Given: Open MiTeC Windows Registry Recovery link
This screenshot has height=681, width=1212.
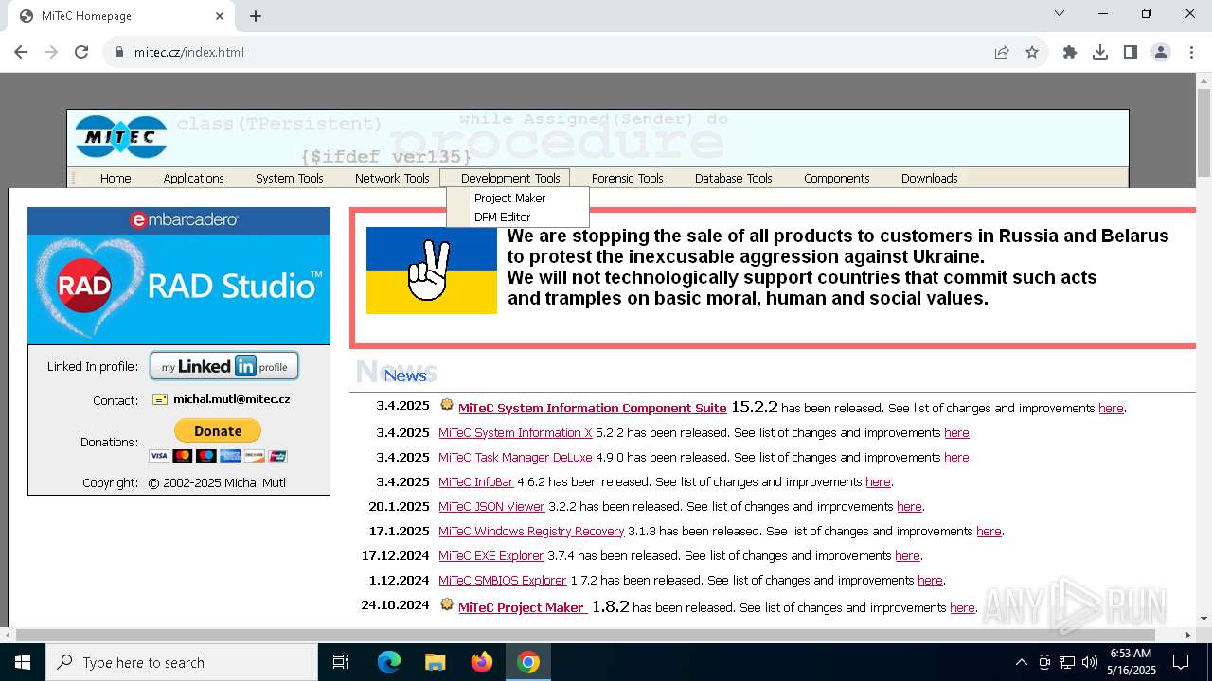Looking at the screenshot, I should (531, 531).
